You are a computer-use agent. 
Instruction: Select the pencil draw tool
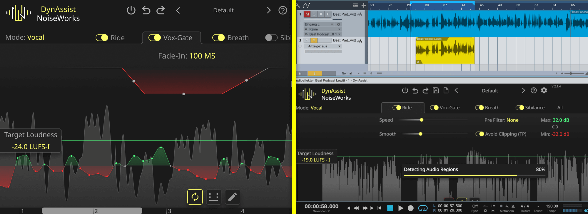point(233,197)
